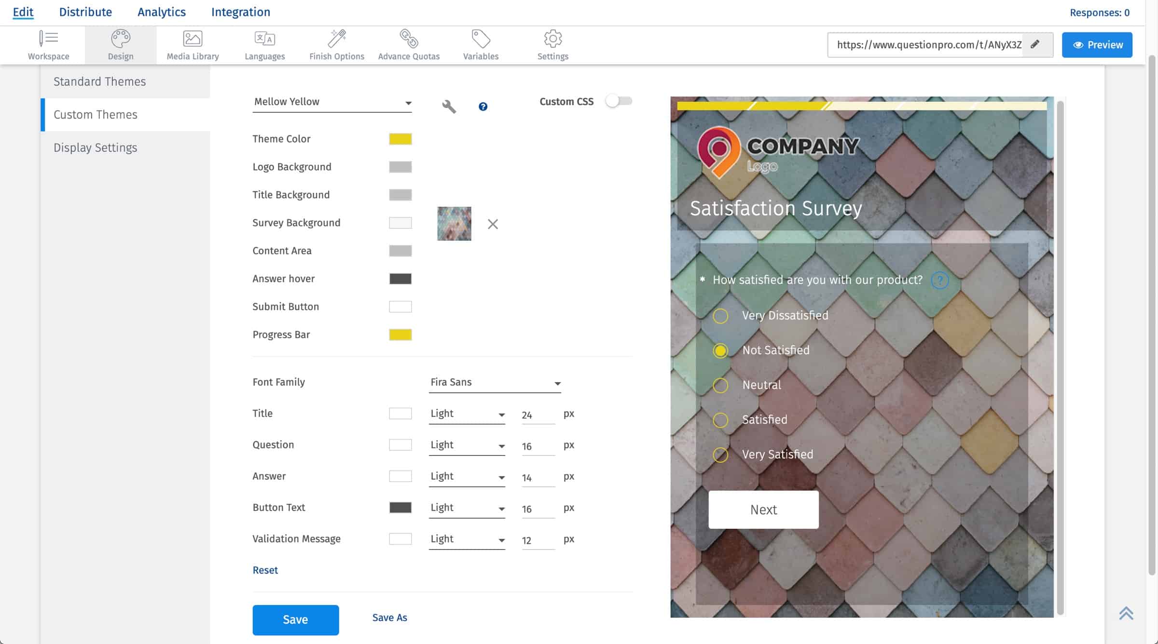Open the Title font weight Light dropdown
The width and height of the screenshot is (1158, 644).
(467, 414)
